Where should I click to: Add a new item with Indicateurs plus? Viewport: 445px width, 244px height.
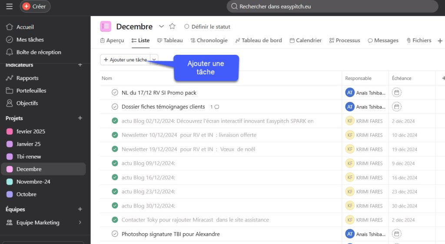click(80, 65)
